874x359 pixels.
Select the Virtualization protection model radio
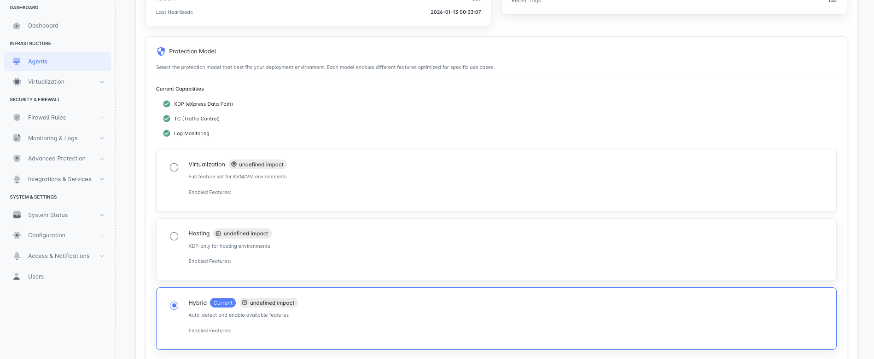(174, 167)
